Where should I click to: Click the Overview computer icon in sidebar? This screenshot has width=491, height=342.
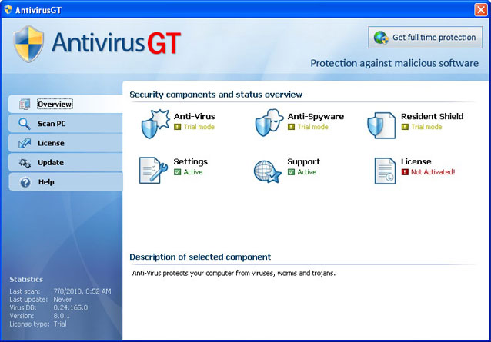[25, 104]
